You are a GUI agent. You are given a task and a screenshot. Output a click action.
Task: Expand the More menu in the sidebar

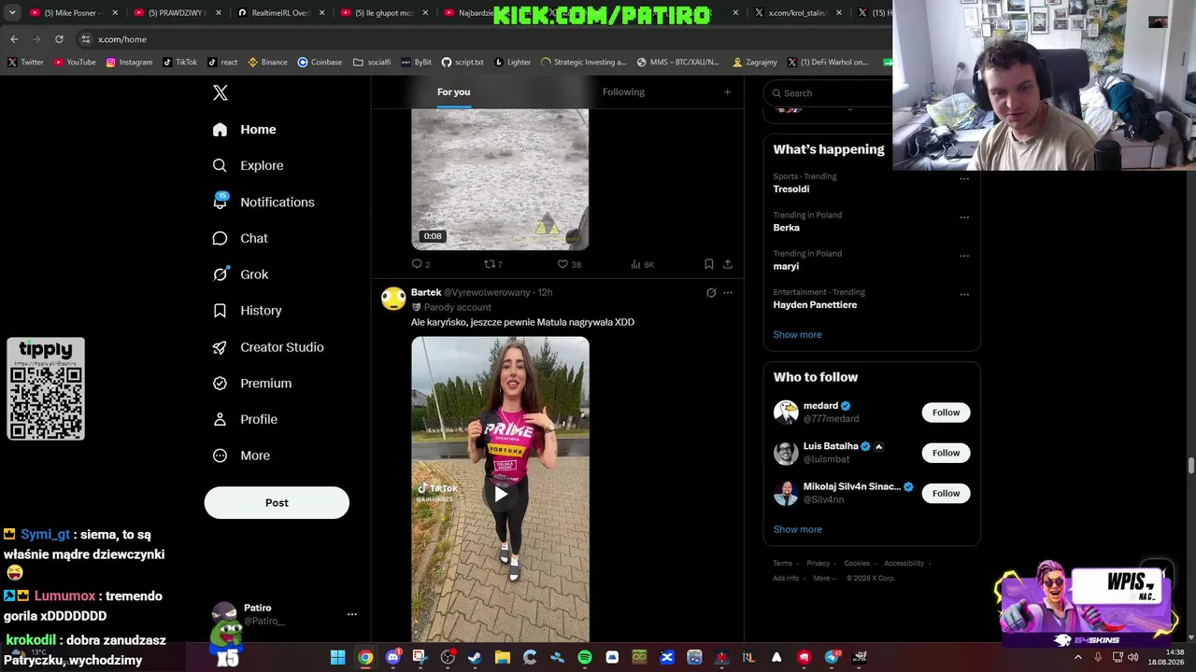241,455
